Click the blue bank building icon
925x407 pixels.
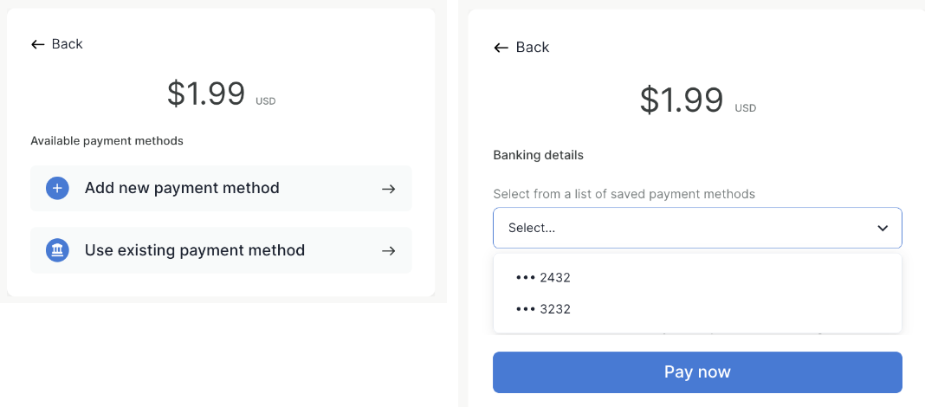(x=57, y=251)
